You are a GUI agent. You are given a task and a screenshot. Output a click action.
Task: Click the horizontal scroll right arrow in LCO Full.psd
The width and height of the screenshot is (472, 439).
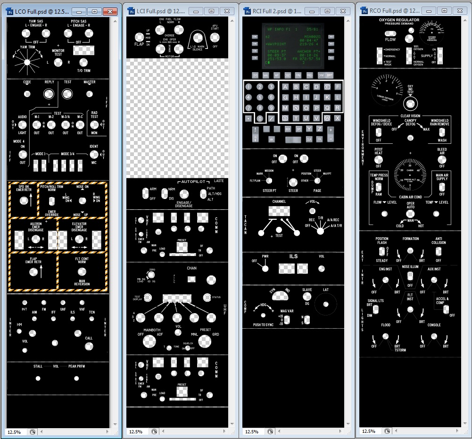[x=108, y=432]
